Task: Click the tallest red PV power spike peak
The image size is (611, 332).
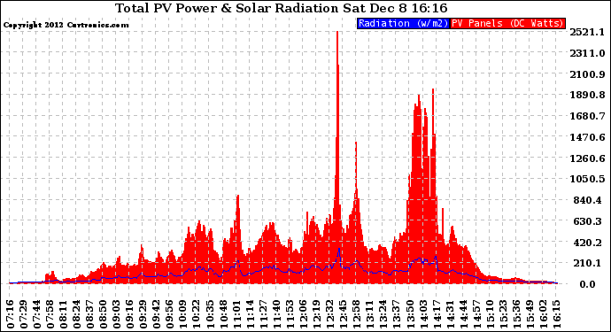Action: (x=337, y=33)
